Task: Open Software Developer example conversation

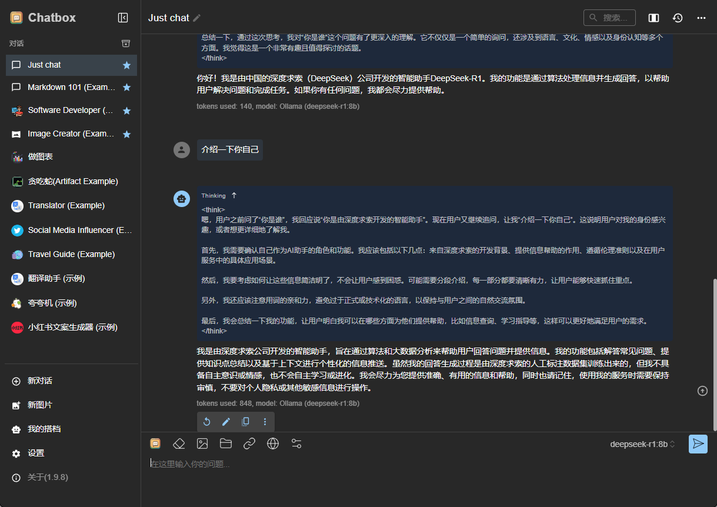Action: [x=71, y=111]
